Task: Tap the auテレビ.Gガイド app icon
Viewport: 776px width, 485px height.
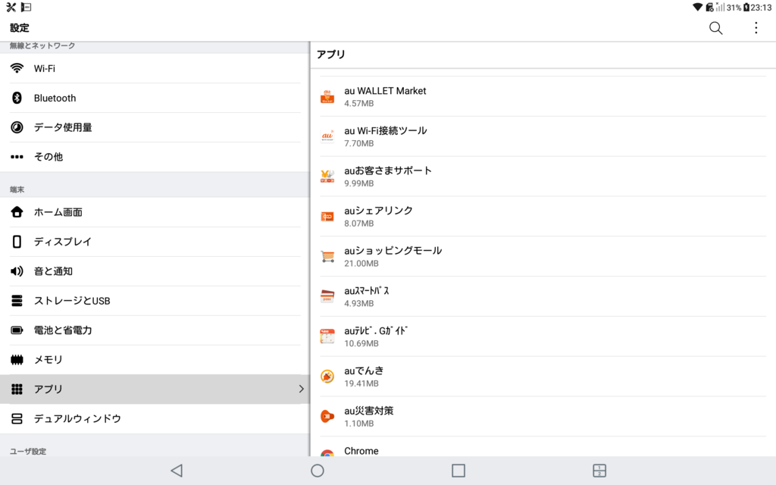Action: pos(327,336)
